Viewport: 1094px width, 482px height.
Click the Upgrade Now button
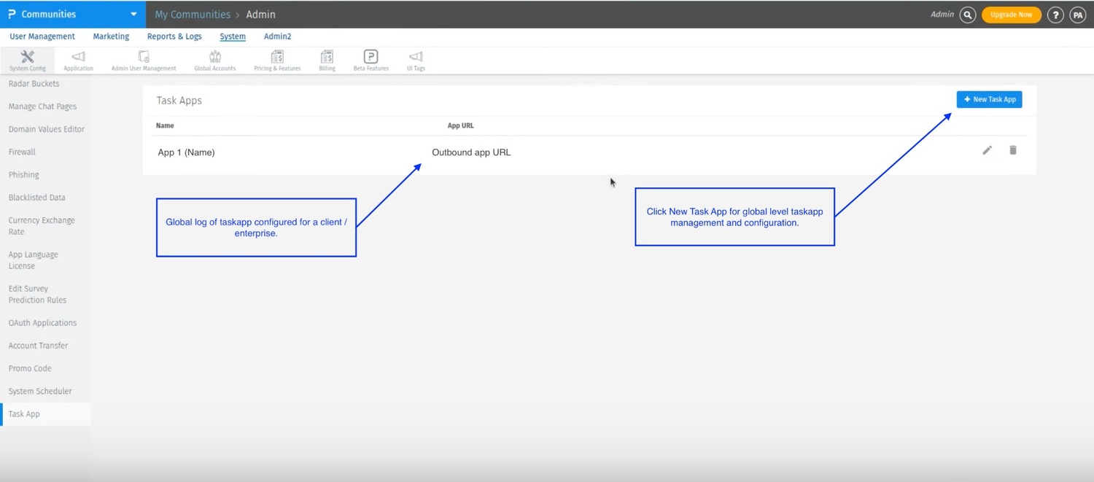[1011, 15]
